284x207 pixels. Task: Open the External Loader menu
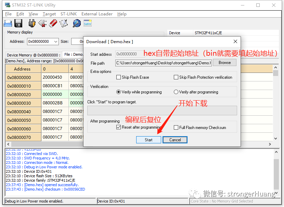[x=97, y=14]
